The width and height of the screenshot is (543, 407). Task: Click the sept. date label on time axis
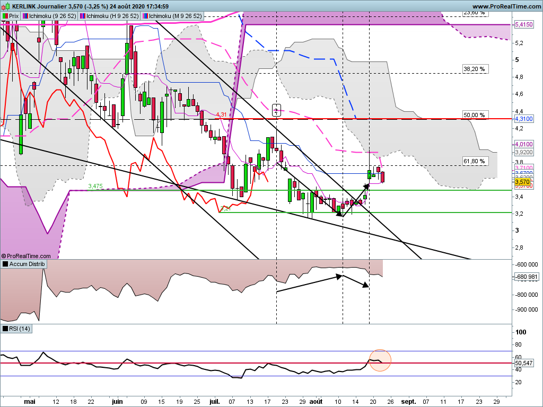tap(408, 402)
